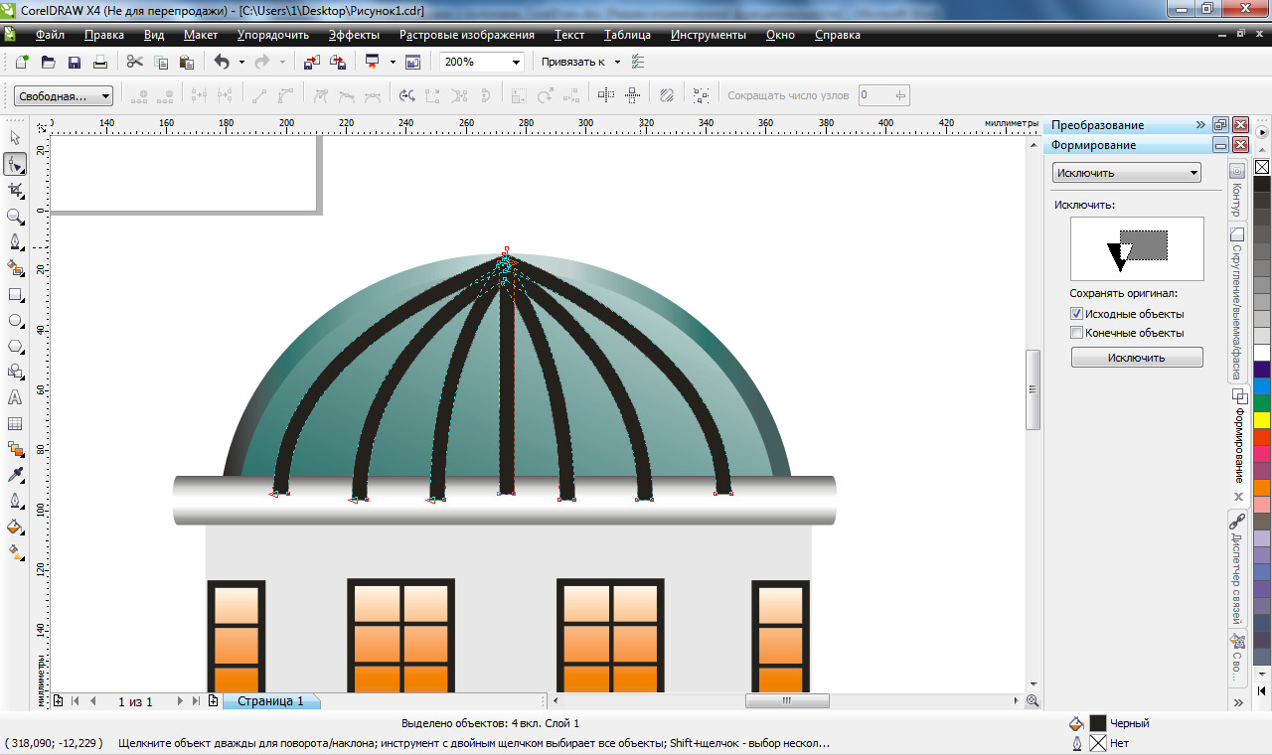Open the Привязать к snap dropdown
Image resolution: width=1272 pixels, height=755 pixels.
click(x=616, y=62)
